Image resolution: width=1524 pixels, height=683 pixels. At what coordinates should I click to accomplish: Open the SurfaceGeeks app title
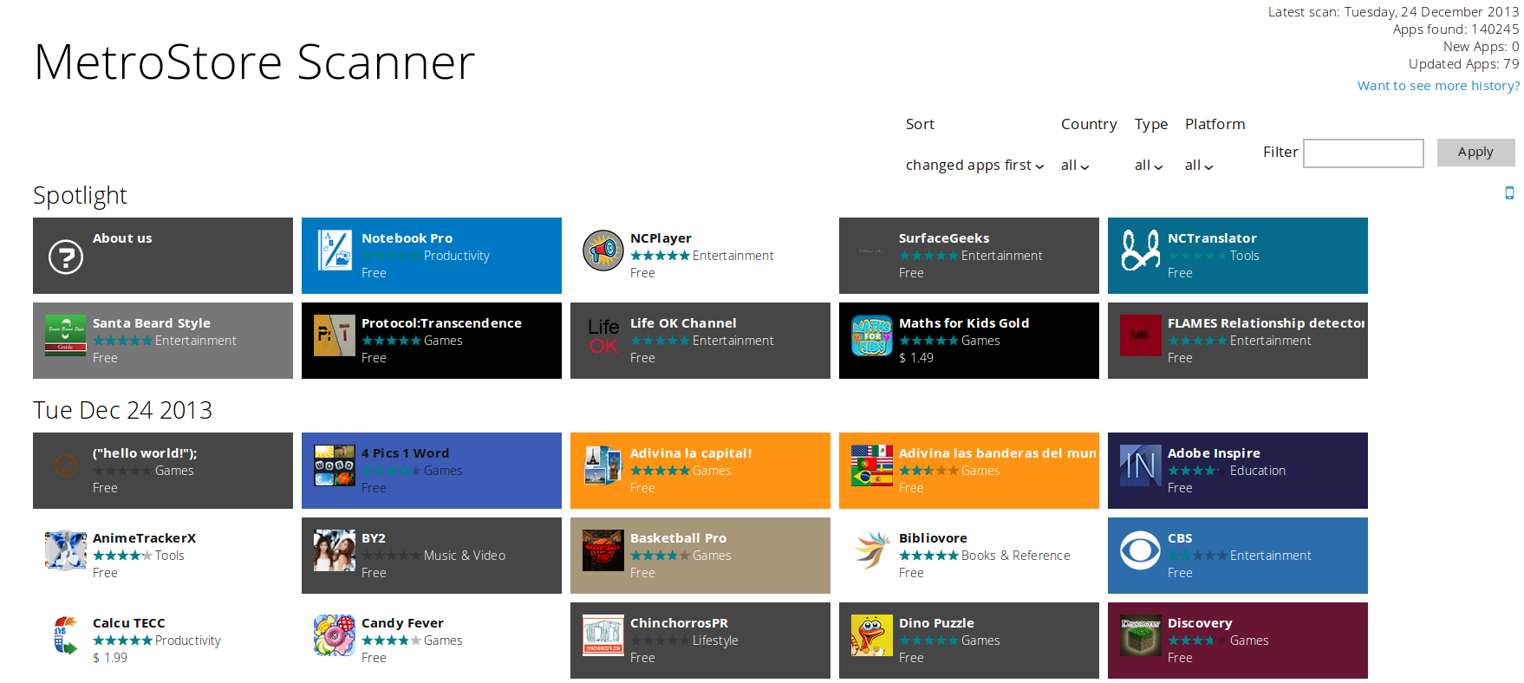944,238
